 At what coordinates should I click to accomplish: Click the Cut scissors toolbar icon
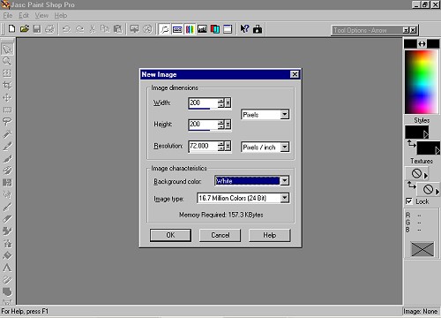click(93, 29)
